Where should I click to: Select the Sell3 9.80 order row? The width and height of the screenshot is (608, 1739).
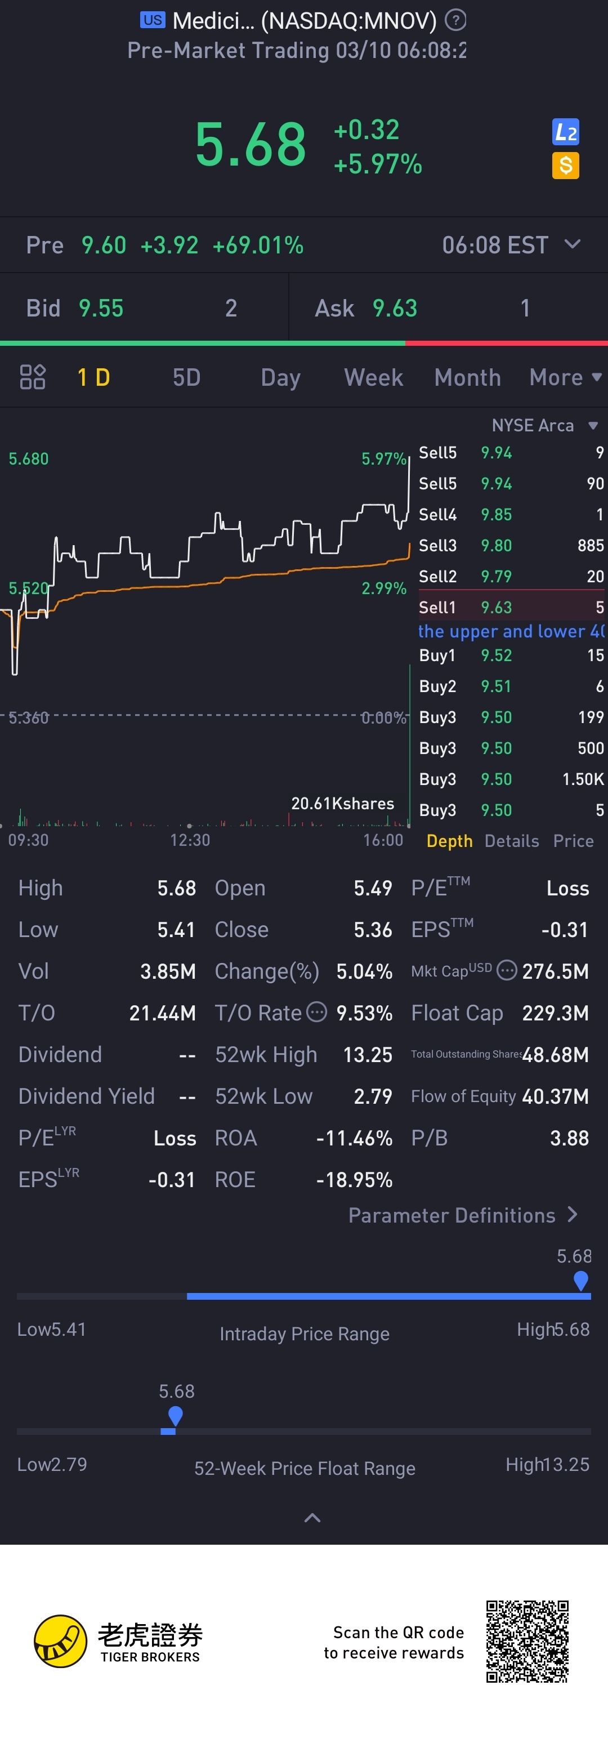[512, 545]
